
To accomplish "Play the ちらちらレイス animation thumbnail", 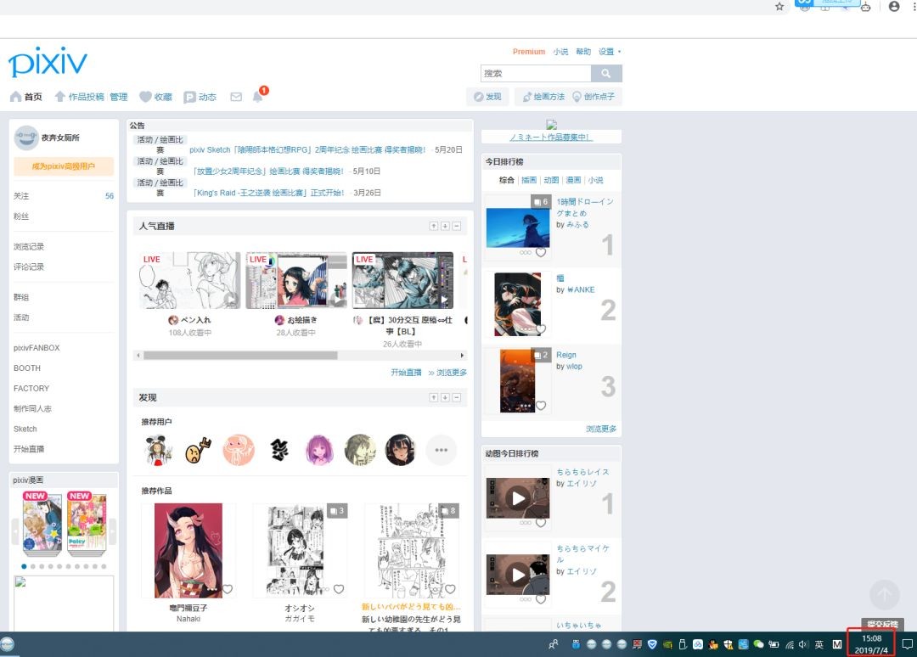I will [518, 498].
